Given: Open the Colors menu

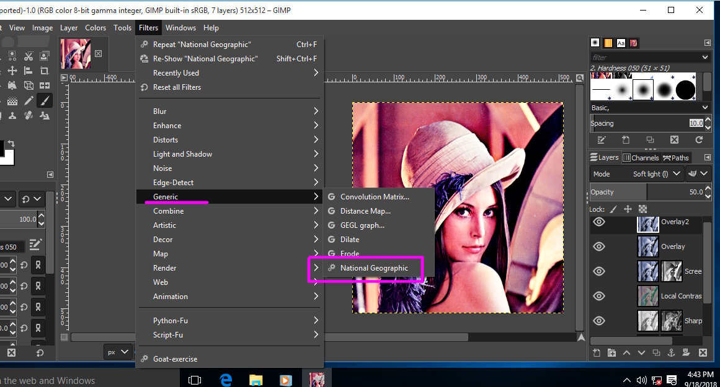Looking at the screenshot, I should click(x=96, y=28).
